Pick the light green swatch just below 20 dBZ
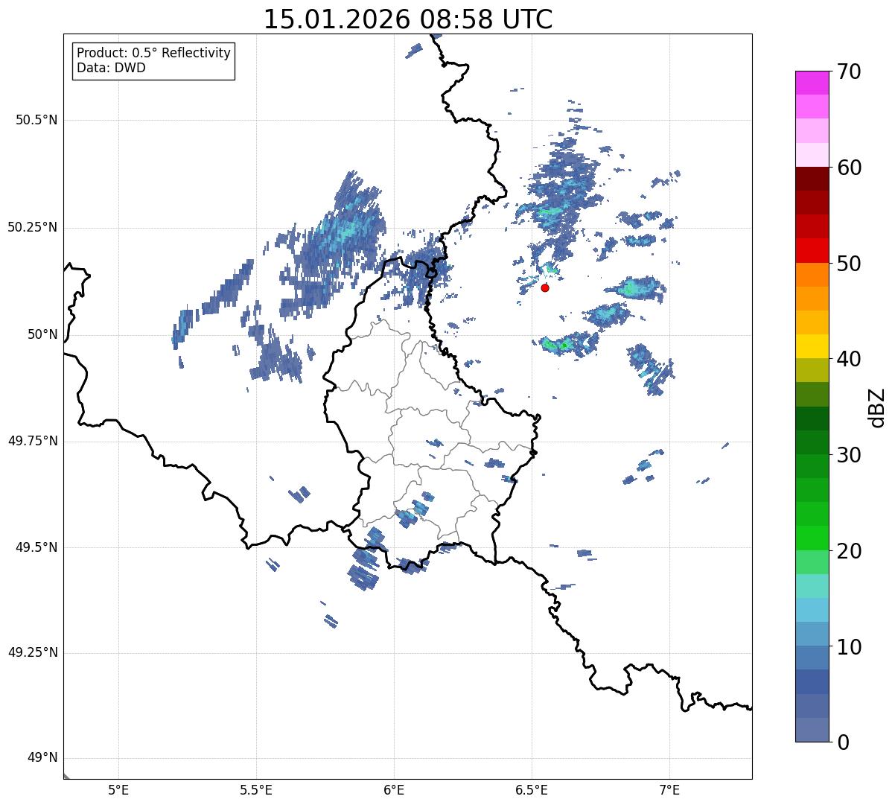The image size is (895, 805). [812, 562]
